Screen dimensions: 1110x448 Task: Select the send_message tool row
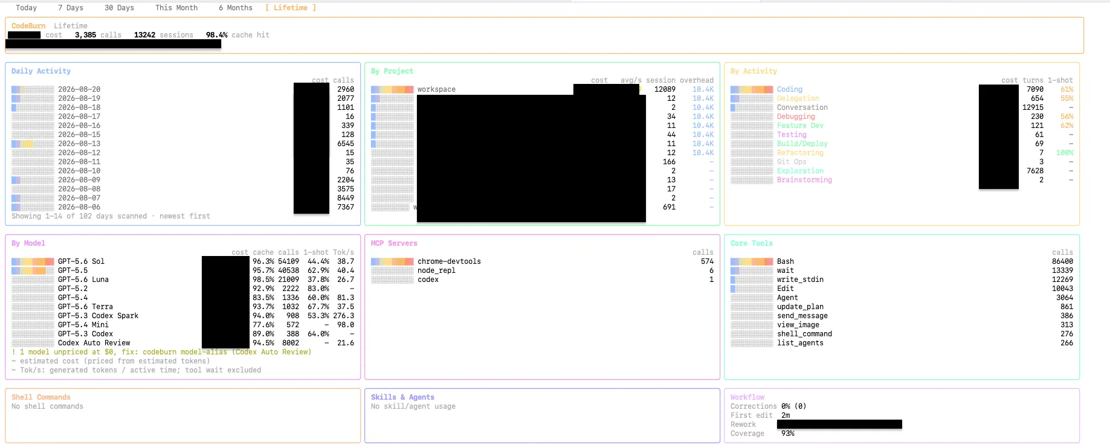coord(902,316)
